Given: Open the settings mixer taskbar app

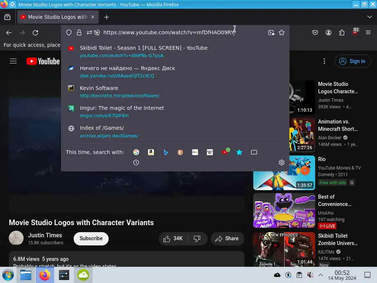Looking at the screenshot, I should [x=64, y=275].
